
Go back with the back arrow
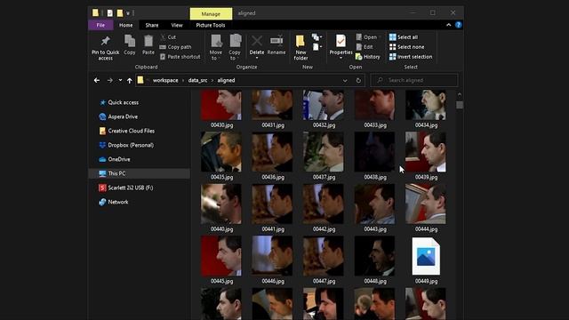click(97, 80)
